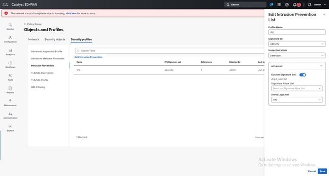Switch to the Security objects tab
Screen dimensions: 329x176
coord(55,40)
